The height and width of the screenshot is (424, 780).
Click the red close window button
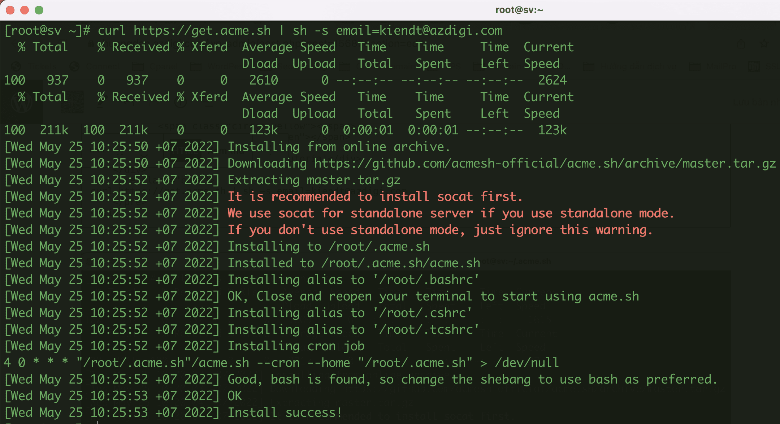click(10, 10)
